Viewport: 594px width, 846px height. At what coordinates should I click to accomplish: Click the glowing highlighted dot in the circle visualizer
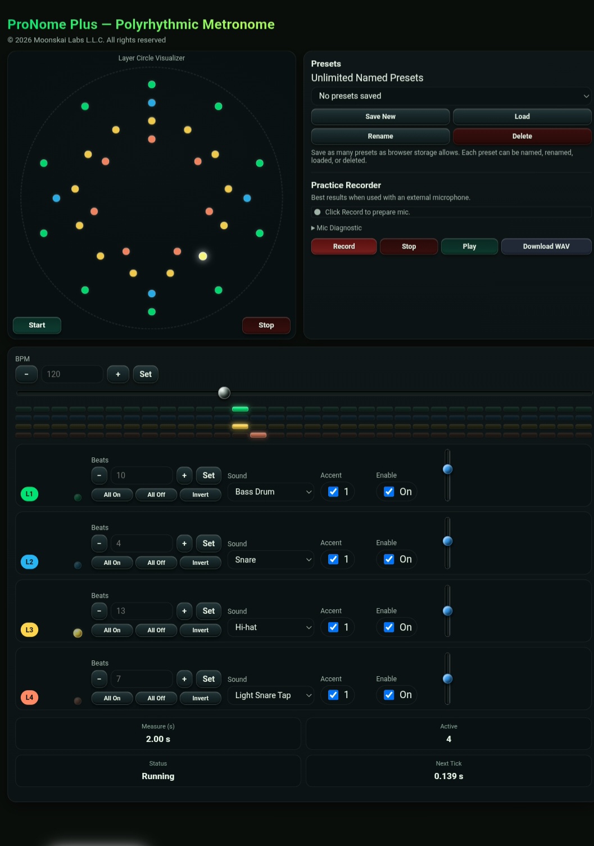[203, 256]
